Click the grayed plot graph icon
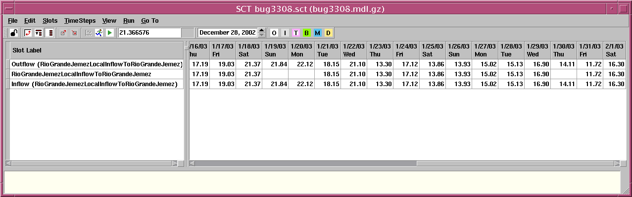The image size is (632, 197). 88,33
